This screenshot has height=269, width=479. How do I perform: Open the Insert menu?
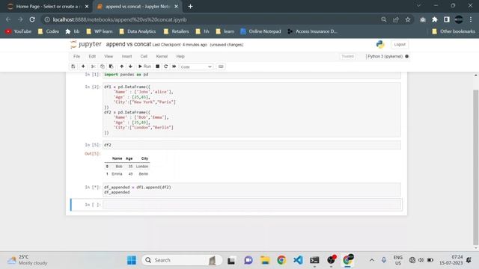(x=126, y=57)
